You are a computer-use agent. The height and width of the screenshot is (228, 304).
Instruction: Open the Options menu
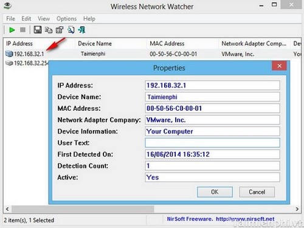click(x=66, y=19)
